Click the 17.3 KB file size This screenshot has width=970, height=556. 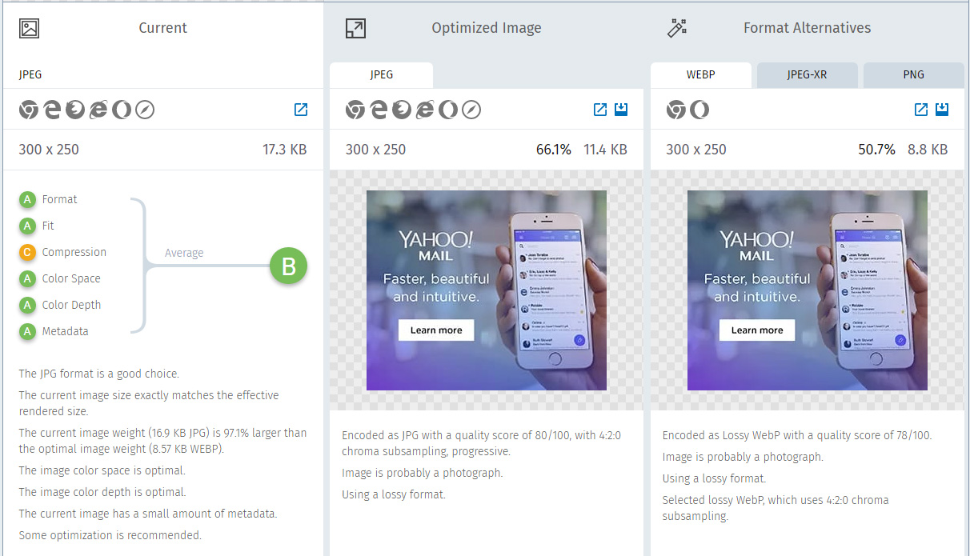click(x=285, y=150)
